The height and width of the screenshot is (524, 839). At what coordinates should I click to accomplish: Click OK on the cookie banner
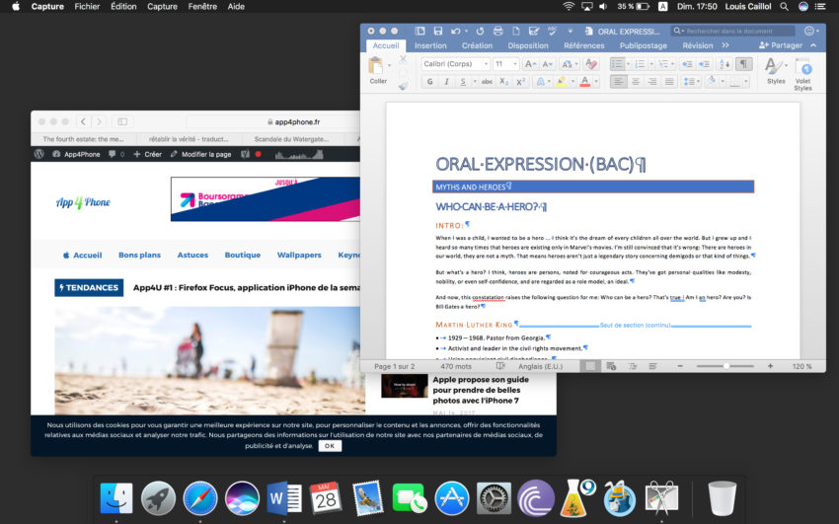point(330,445)
